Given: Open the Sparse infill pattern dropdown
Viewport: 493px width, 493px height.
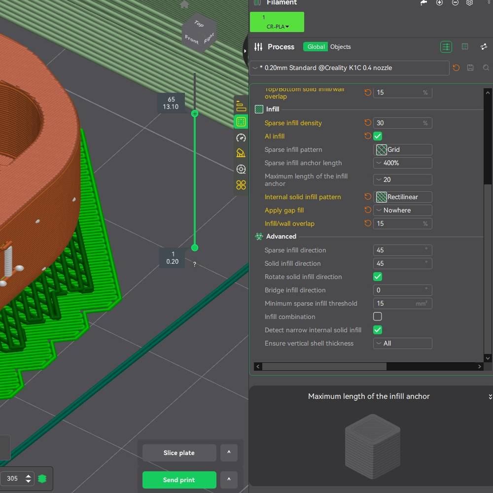Looking at the screenshot, I should tap(402, 149).
